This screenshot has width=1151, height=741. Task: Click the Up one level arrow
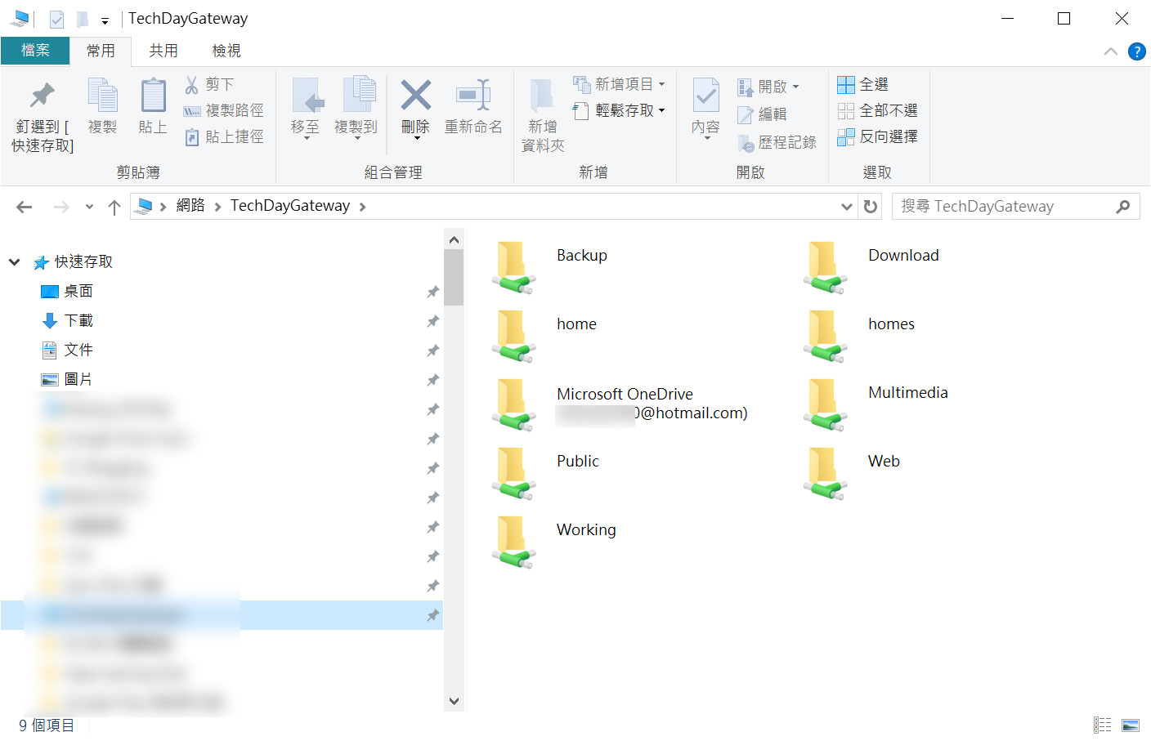tap(114, 207)
